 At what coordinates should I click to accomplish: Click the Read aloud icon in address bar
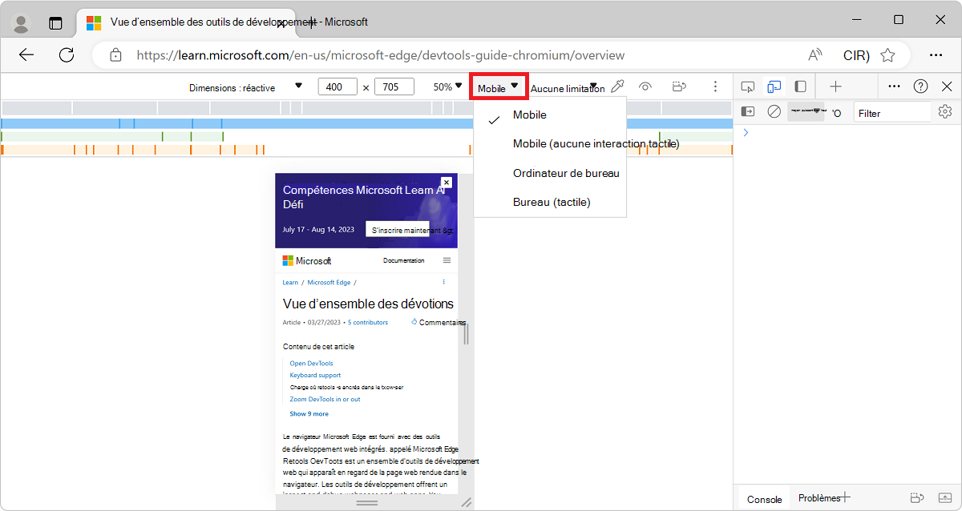point(815,55)
